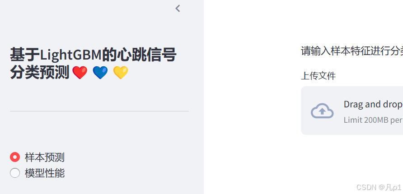Click the Drag and drop text

coord(373,104)
